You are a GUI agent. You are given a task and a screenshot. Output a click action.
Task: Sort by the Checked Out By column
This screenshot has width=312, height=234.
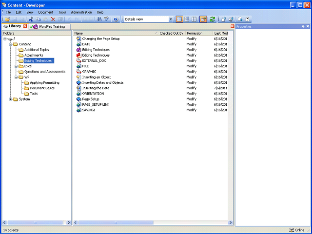coord(172,33)
